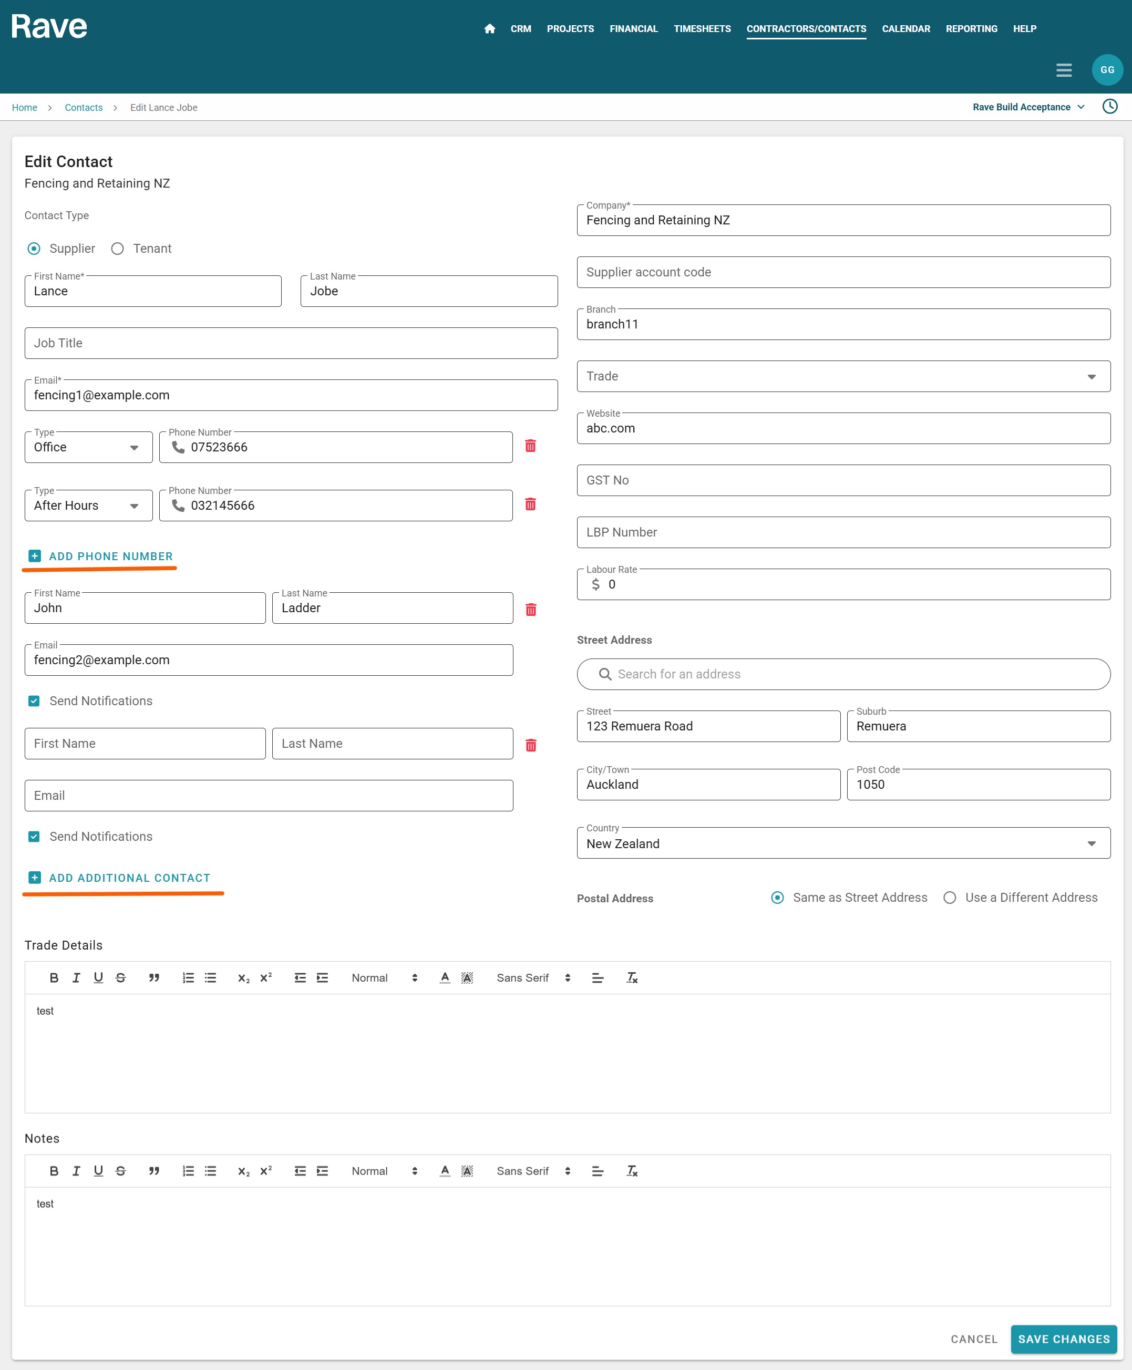The width and height of the screenshot is (1132, 1370).
Task: Delete the Office phone number row
Action: [x=530, y=446]
